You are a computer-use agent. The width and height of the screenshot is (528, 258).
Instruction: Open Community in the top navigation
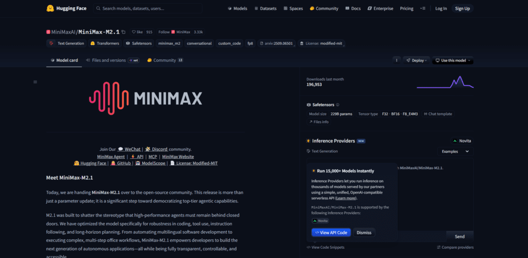coord(324,8)
